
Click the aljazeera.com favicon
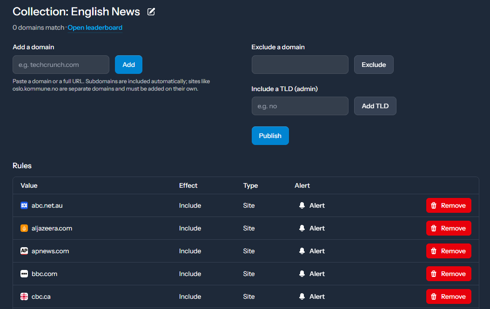point(24,228)
